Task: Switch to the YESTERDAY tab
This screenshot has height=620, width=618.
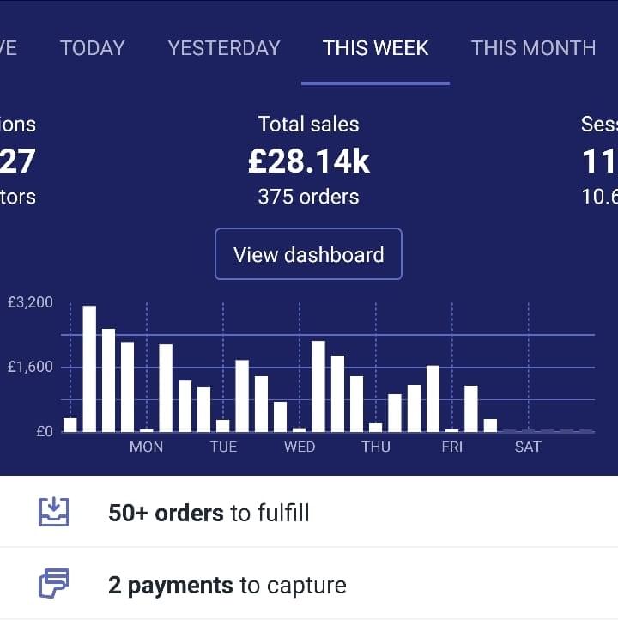Action: tap(224, 48)
